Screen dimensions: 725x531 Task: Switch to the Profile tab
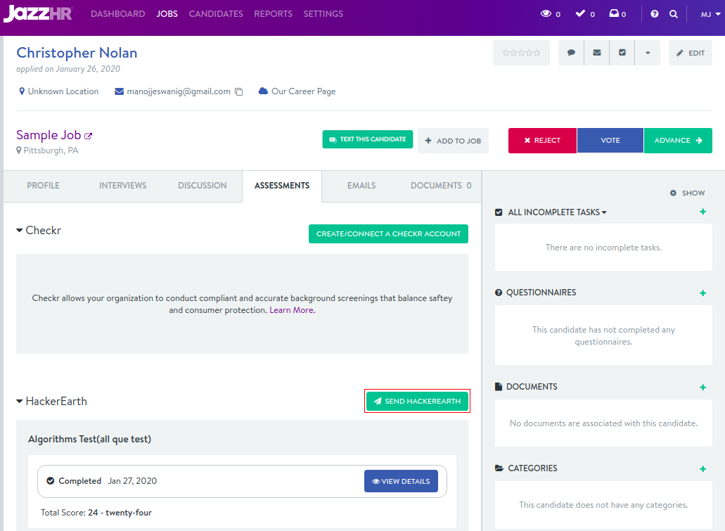click(43, 186)
